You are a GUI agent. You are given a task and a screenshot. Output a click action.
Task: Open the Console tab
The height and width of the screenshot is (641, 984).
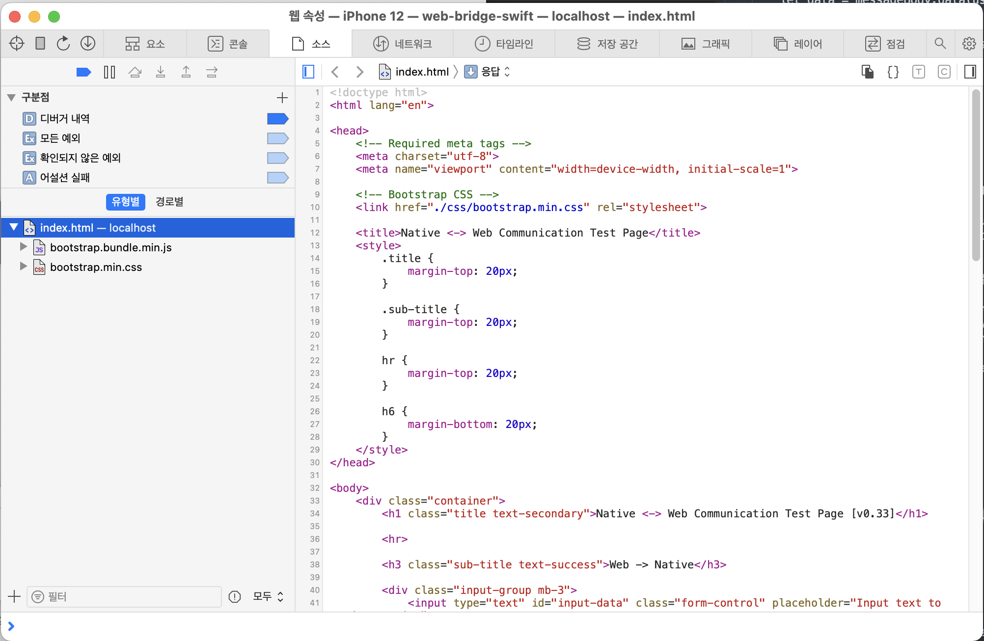tap(228, 44)
